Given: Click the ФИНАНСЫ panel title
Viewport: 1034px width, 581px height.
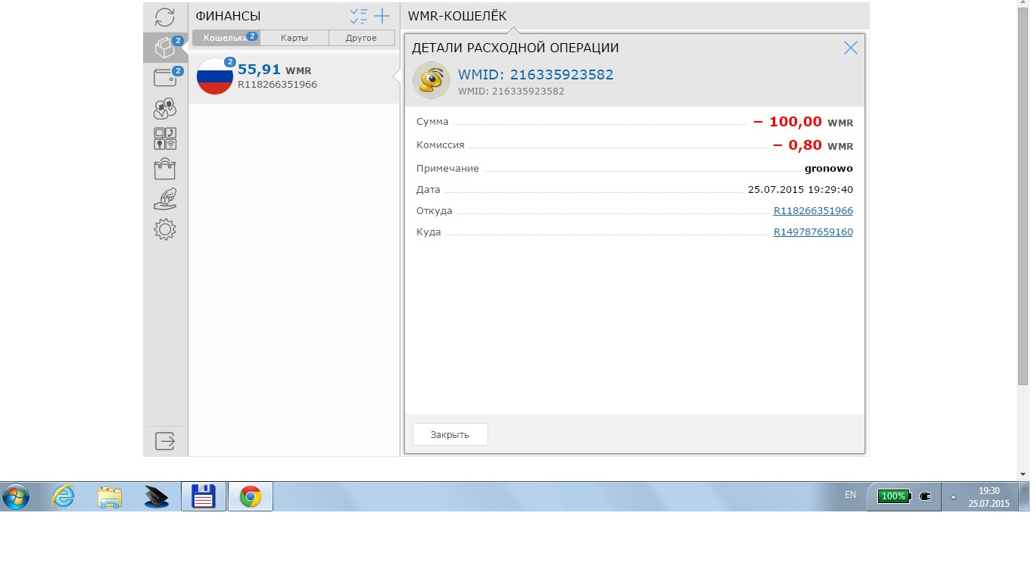Looking at the screenshot, I should (228, 16).
